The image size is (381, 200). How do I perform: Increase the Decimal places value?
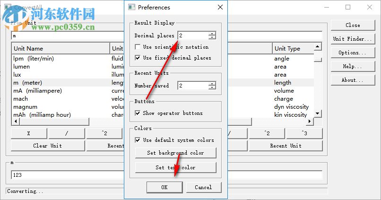pyautogui.click(x=212, y=34)
